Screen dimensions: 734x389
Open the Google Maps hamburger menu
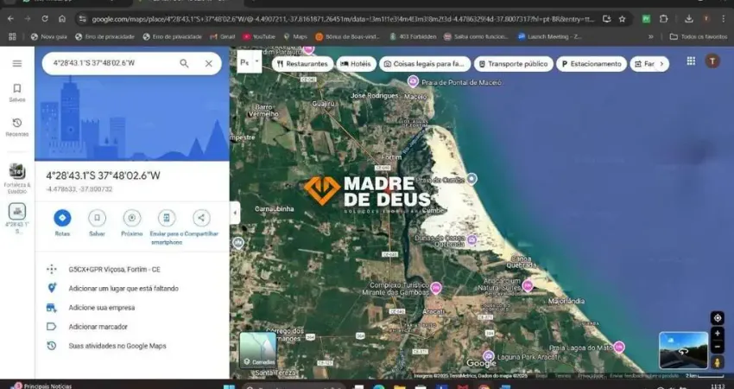point(16,63)
